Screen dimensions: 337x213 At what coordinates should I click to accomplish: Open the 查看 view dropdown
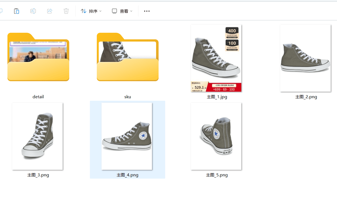(122, 11)
